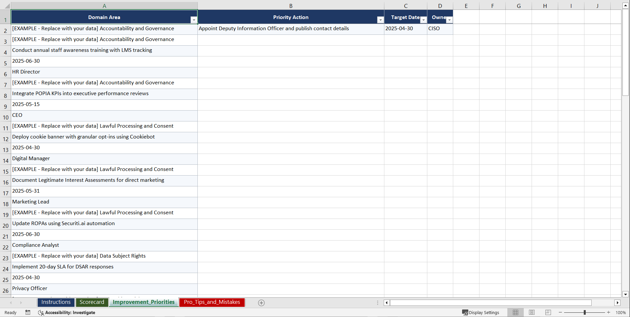Select column B header

[291, 6]
